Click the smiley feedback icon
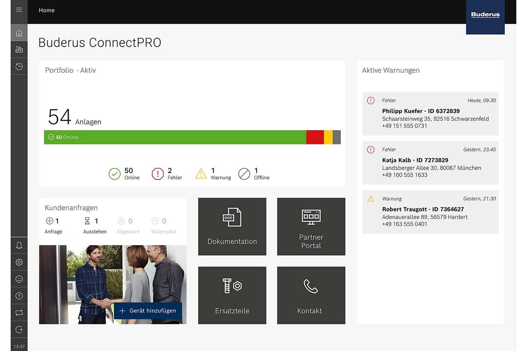This screenshot has width=527, height=351. pos(19,279)
